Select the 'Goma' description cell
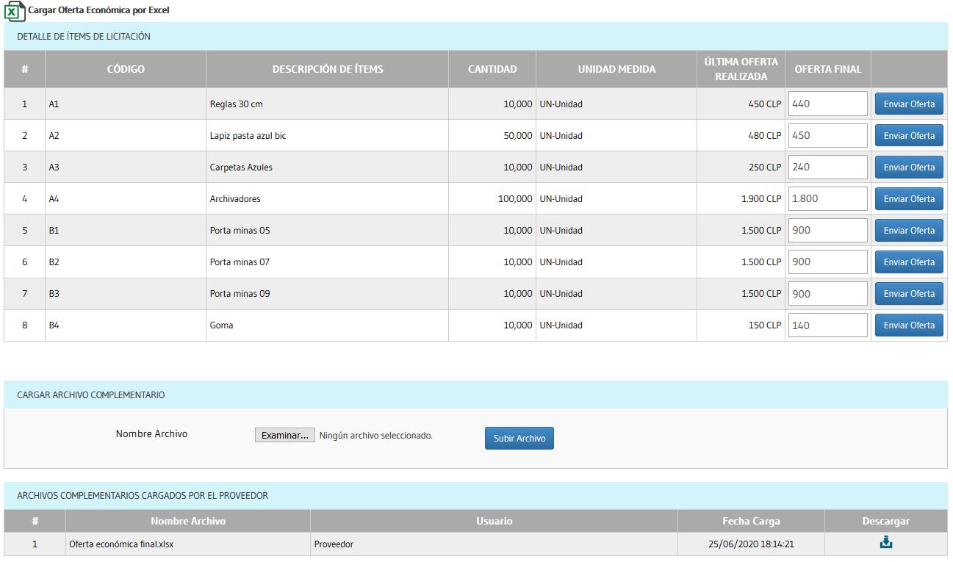The width and height of the screenshot is (953, 562). pyautogui.click(x=327, y=325)
